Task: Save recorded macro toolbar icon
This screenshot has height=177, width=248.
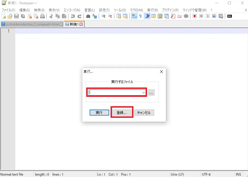Action: [x=221, y=16]
